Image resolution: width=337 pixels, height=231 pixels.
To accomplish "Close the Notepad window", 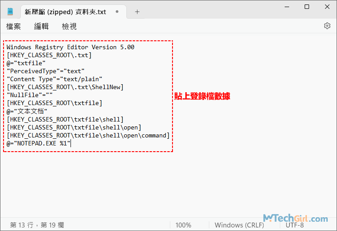I will click(x=327, y=7).
